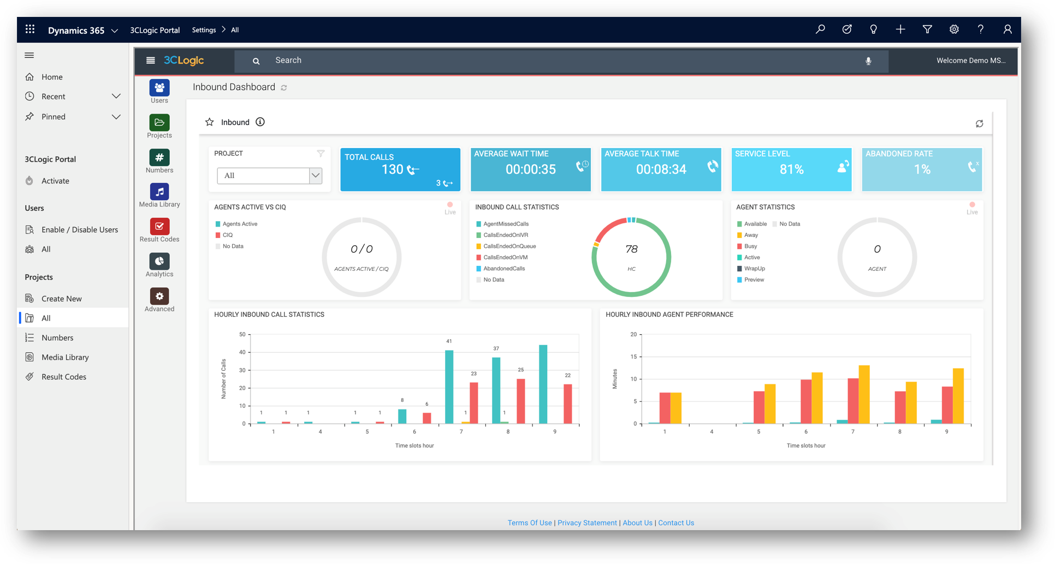Open the Dynamics settings gear icon
1055x564 pixels.
click(954, 29)
